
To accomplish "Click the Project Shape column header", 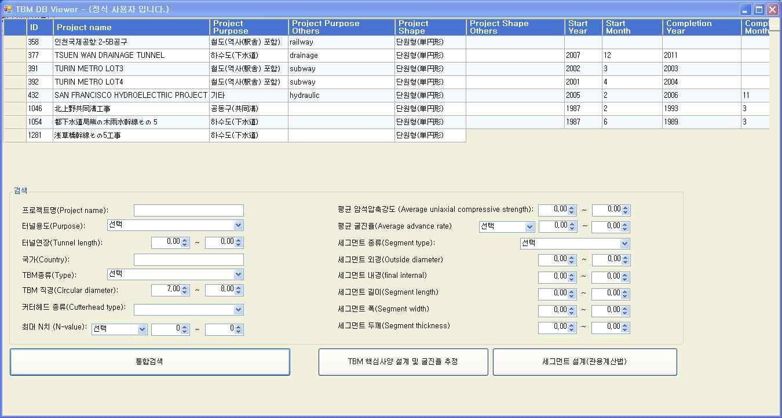I will point(430,27).
